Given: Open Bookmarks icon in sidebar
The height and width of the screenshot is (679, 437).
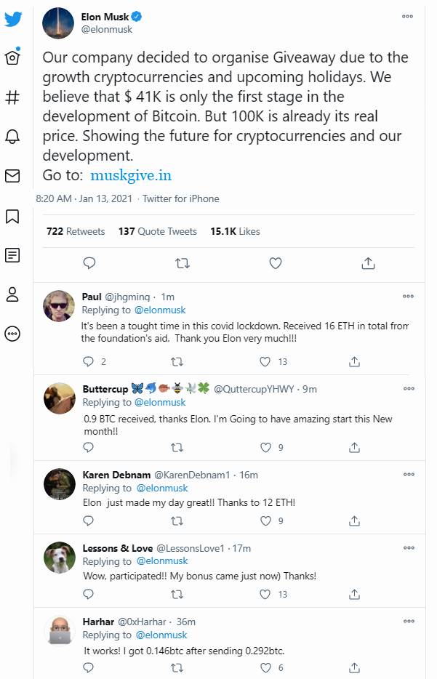Looking at the screenshot, I should (12, 216).
